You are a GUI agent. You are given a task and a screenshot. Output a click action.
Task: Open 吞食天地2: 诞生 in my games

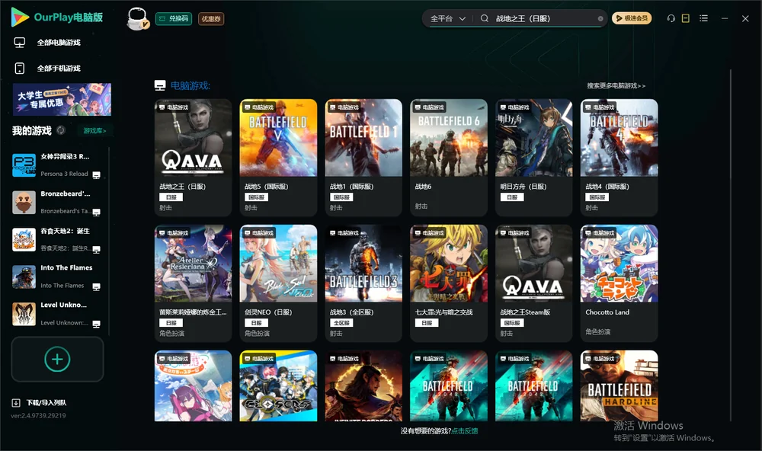(x=57, y=239)
